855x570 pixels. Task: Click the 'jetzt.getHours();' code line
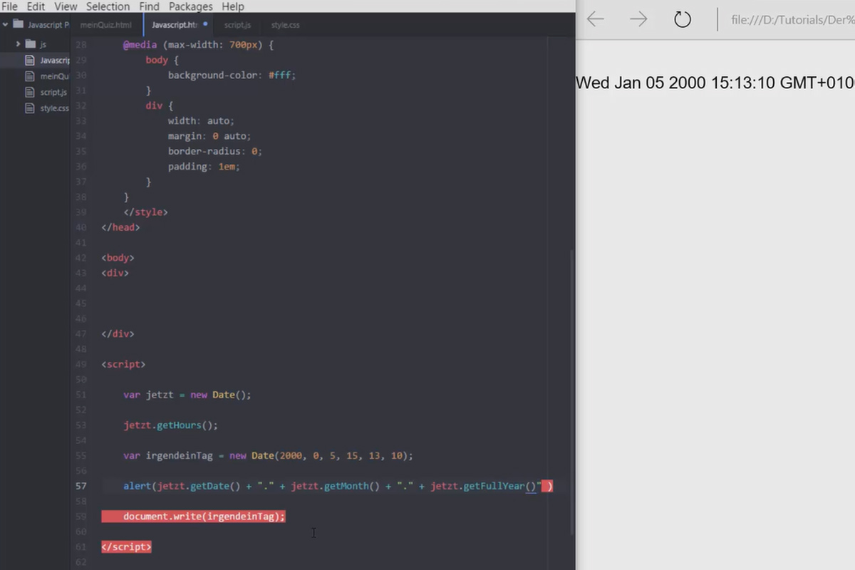170,425
